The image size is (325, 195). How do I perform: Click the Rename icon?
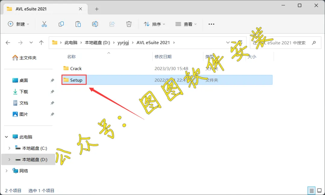point(95,24)
